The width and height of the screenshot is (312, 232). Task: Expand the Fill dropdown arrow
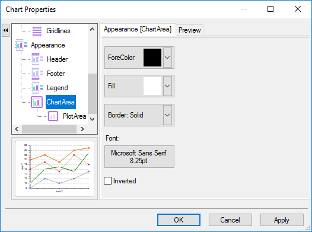click(x=167, y=86)
